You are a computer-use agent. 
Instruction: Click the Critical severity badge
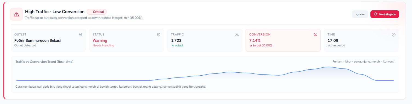tap(97, 12)
